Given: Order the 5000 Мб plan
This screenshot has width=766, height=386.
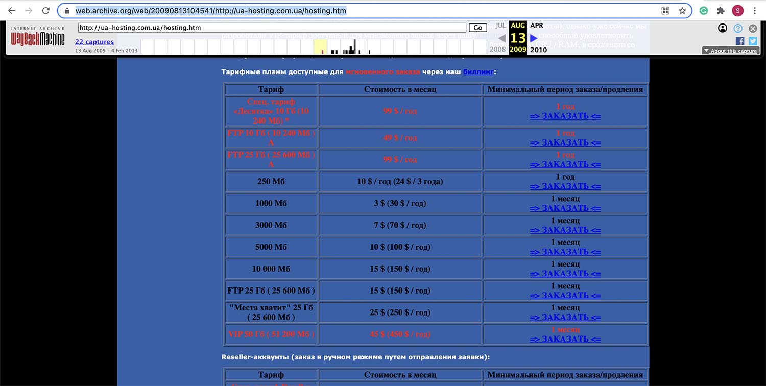Looking at the screenshot, I should [565, 252].
